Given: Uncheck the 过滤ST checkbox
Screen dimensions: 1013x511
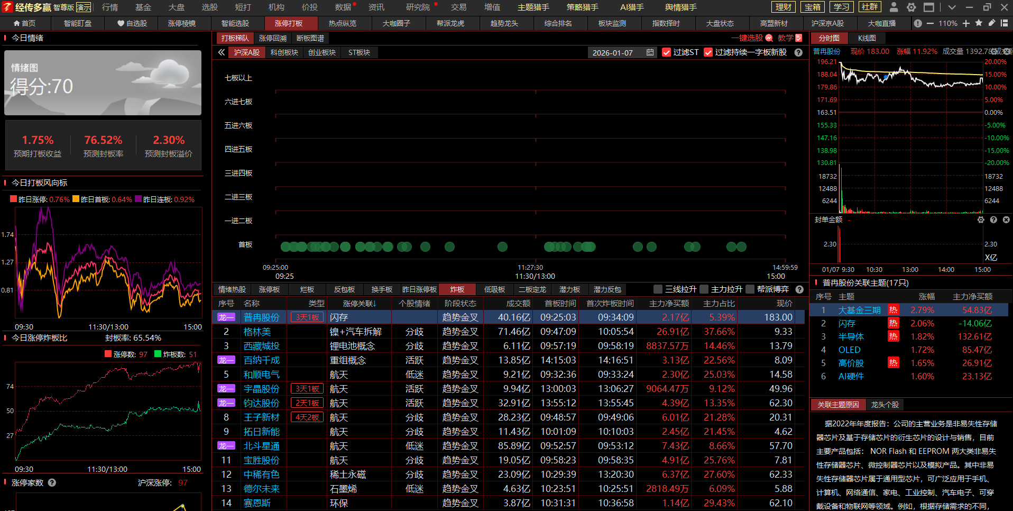Looking at the screenshot, I should click(667, 52).
